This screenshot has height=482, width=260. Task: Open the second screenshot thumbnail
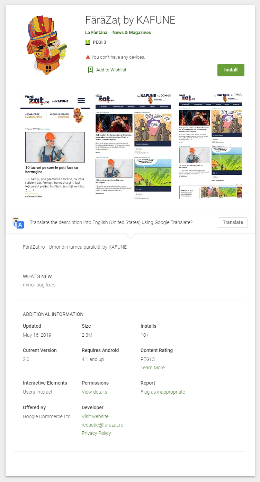click(x=133, y=146)
